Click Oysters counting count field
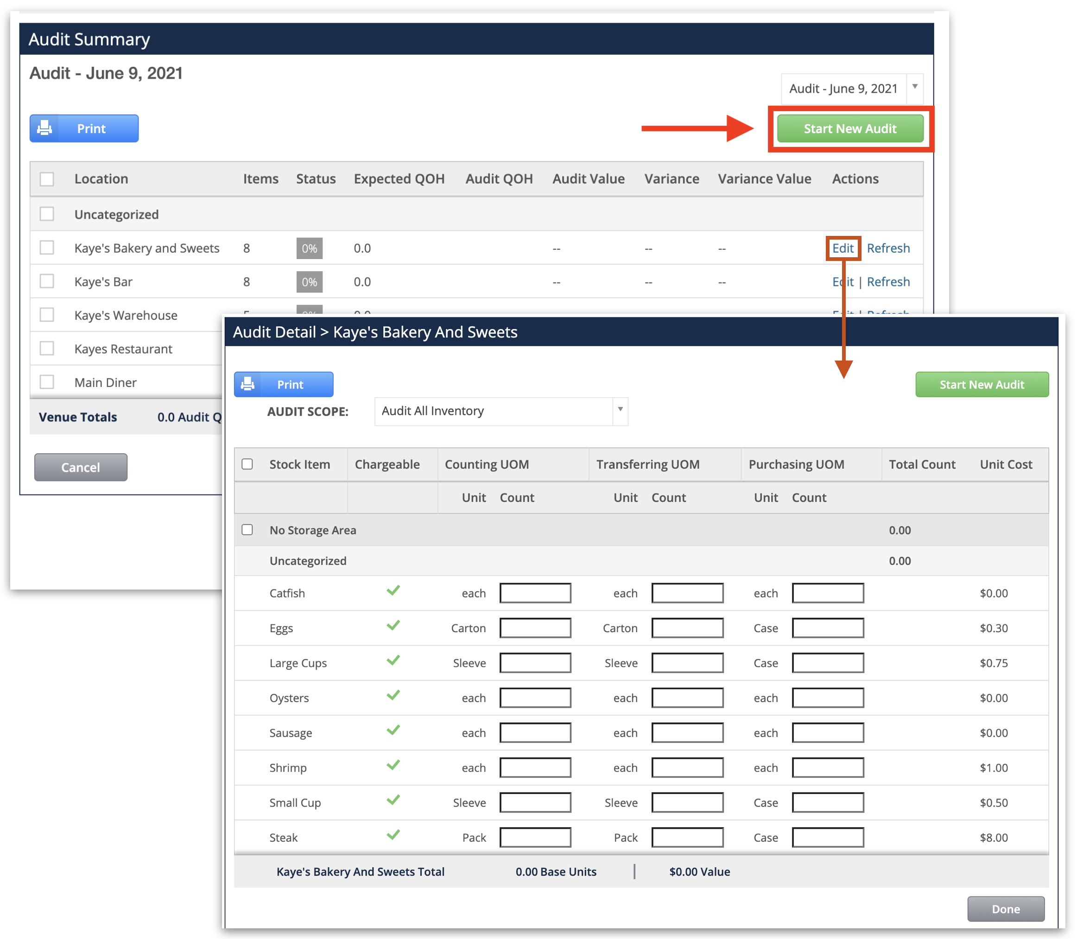 click(x=535, y=698)
